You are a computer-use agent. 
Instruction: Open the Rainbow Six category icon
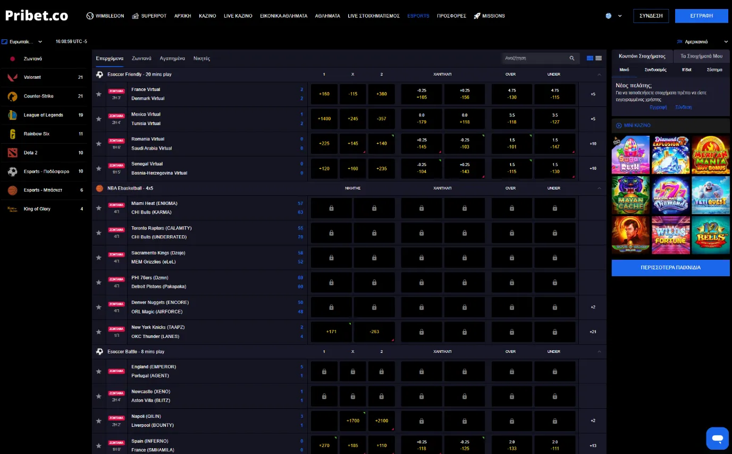click(x=12, y=134)
